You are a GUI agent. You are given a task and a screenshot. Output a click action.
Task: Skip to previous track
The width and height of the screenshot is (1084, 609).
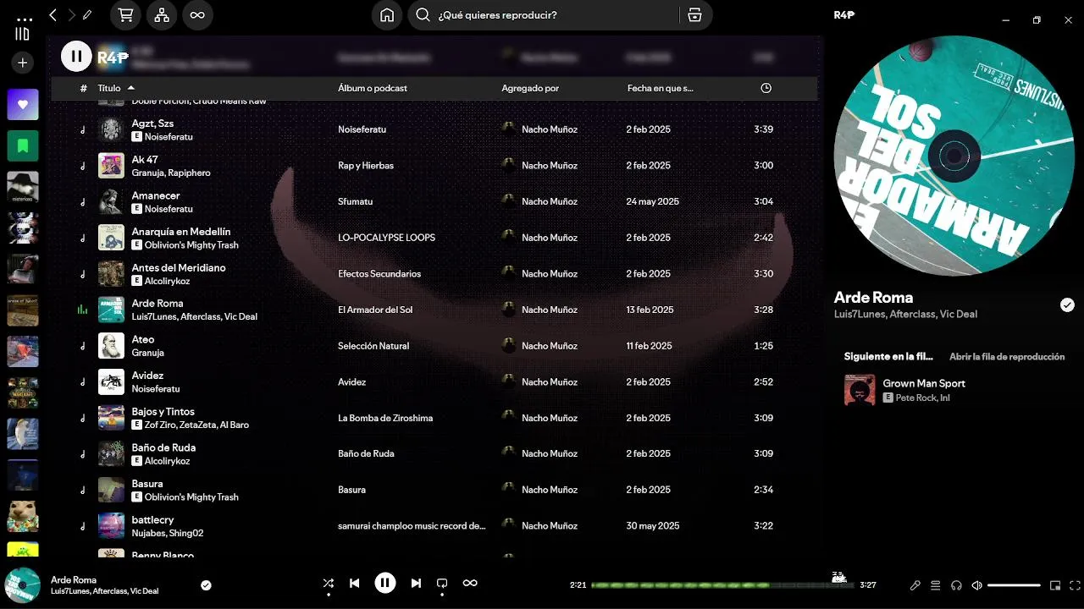pyautogui.click(x=355, y=583)
